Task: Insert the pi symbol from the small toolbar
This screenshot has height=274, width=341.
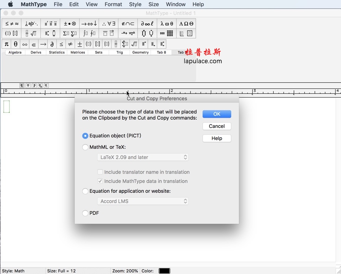Action: [6, 44]
